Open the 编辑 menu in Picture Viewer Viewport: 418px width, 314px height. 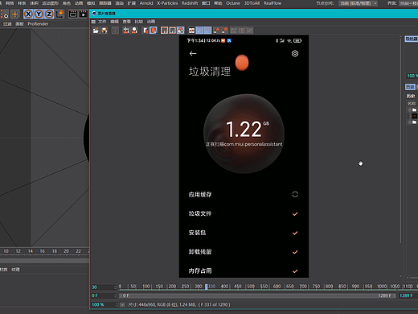(x=114, y=22)
